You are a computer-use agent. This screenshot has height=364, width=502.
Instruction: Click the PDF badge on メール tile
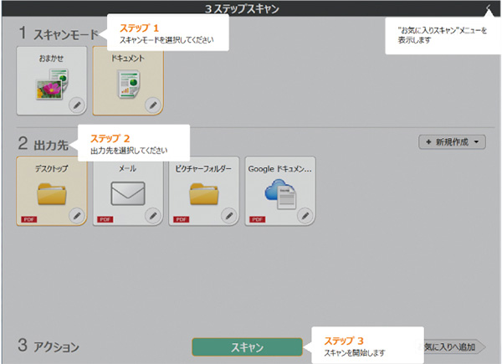[105, 218]
